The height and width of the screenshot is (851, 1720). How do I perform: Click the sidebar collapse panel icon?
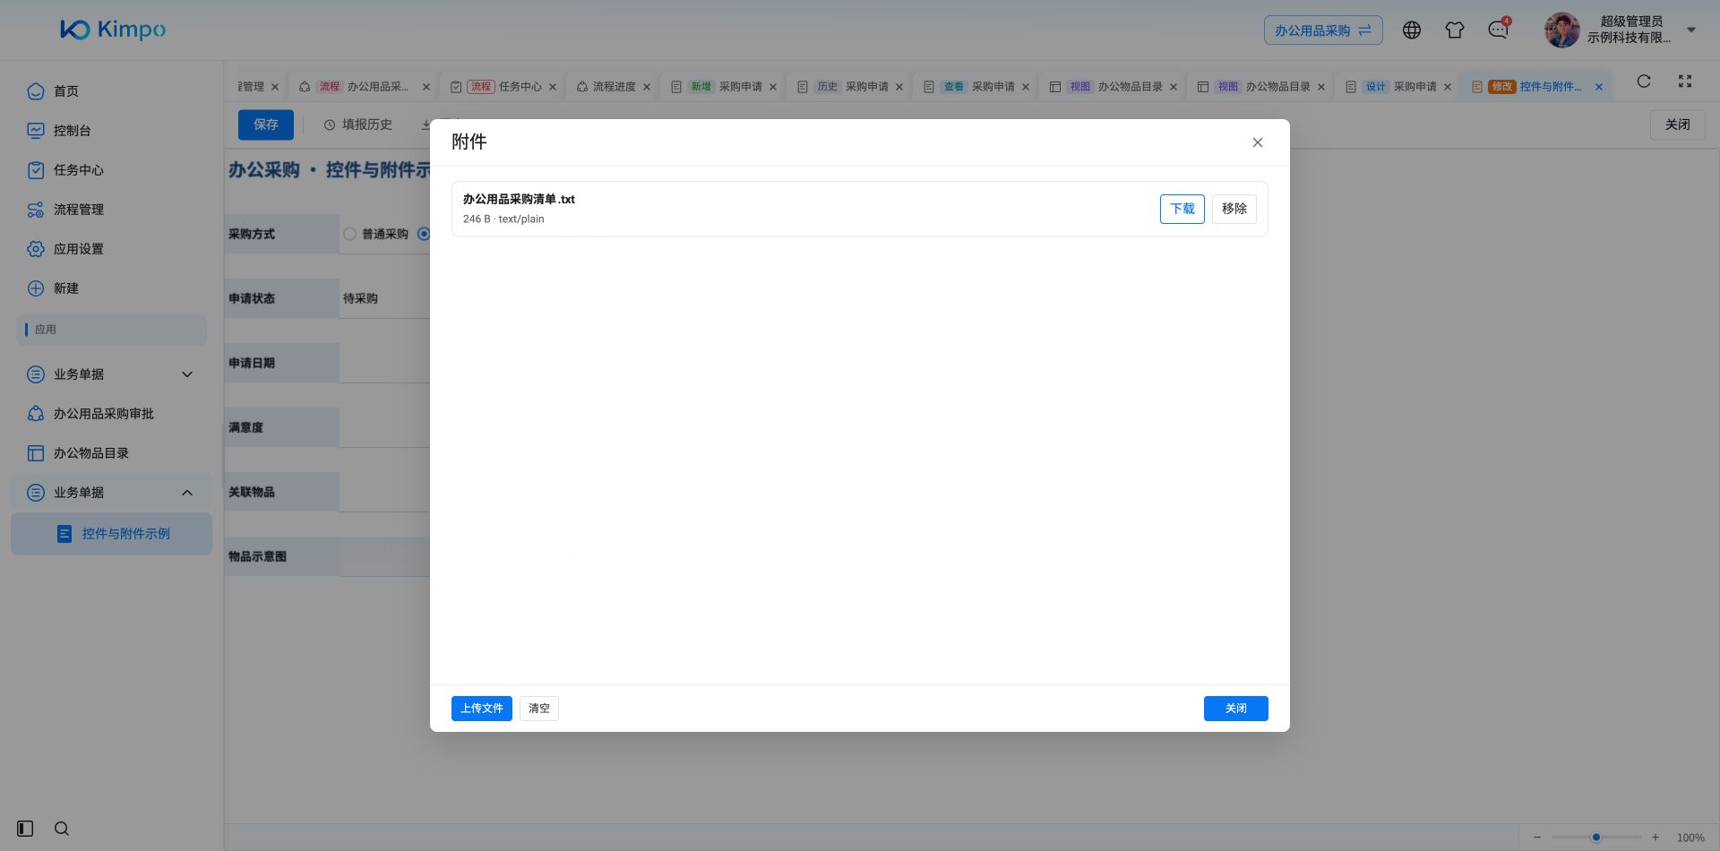25,829
